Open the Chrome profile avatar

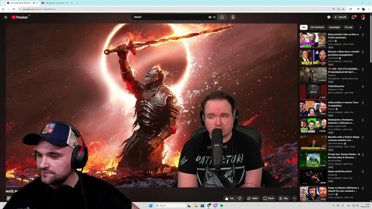364,9
